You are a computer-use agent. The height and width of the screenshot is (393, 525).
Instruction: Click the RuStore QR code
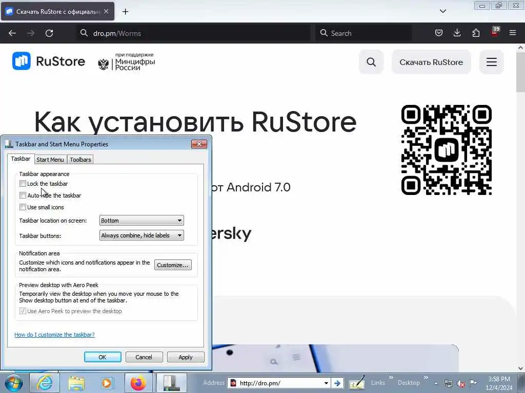point(447,150)
